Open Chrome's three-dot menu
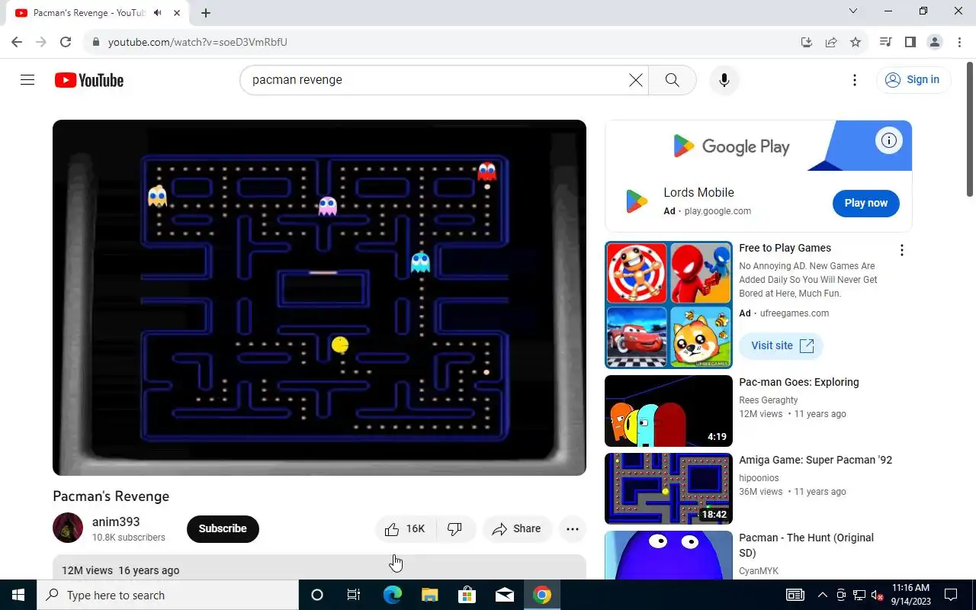The height and width of the screenshot is (610, 976). [x=959, y=42]
